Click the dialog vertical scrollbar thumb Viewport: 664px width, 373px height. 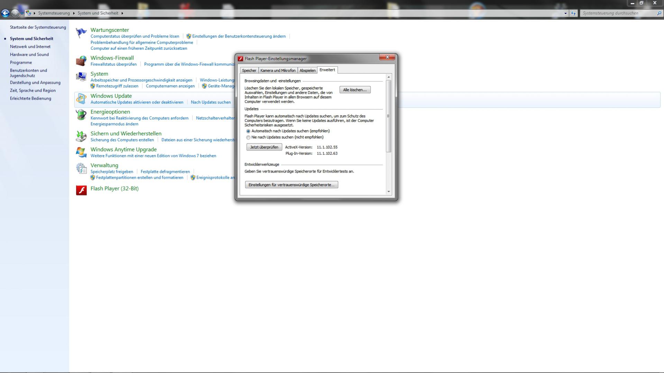(x=389, y=116)
